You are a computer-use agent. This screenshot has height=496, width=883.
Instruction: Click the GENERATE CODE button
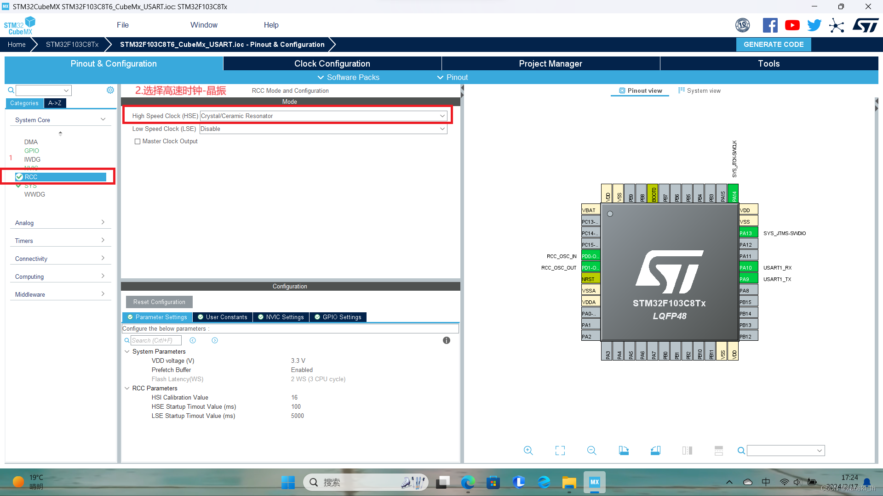click(x=773, y=45)
